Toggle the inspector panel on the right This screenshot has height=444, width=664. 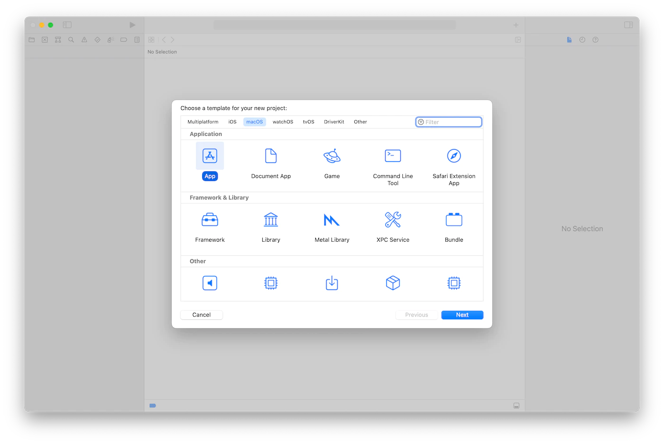pos(628,25)
